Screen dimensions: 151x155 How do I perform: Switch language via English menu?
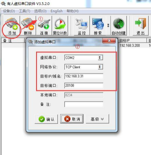56,11
